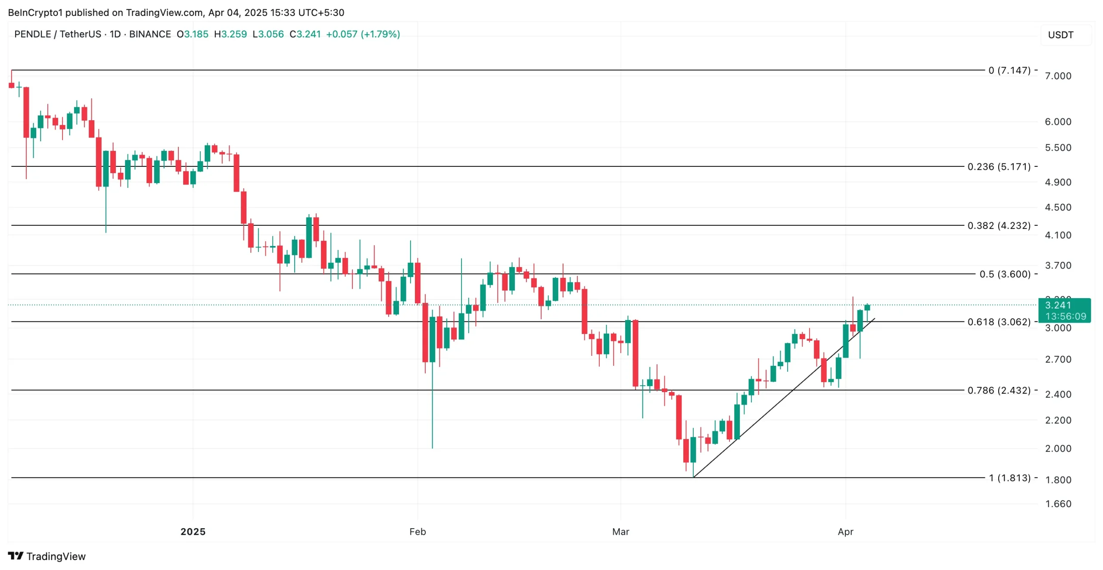Click the 1 (1.813) Fibonacci label
Screen dimensions: 1103x570
(x=1010, y=478)
